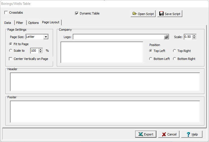Open Help with the question mark button
The width and height of the screenshot is (209, 142).
tap(192, 134)
